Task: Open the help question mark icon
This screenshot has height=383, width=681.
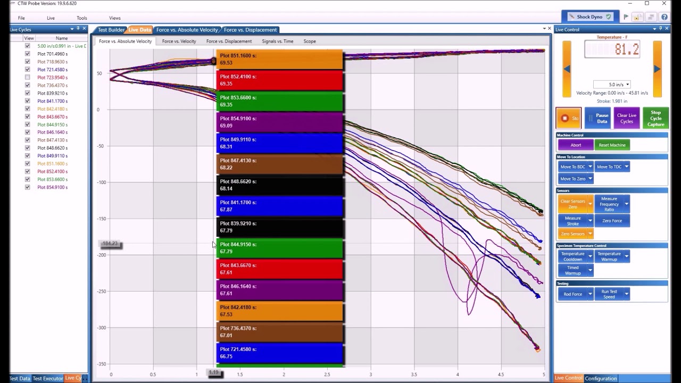Action: (x=664, y=17)
